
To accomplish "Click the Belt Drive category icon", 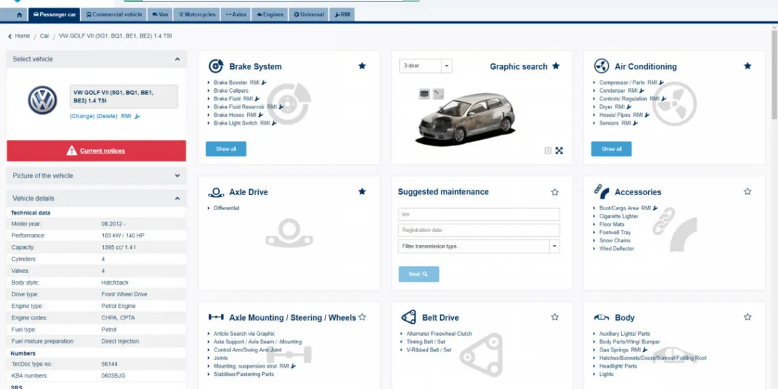I will click(x=408, y=317).
